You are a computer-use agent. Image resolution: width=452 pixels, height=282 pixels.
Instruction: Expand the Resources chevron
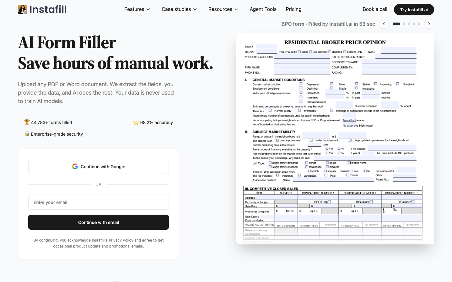click(x=236, y=9)
